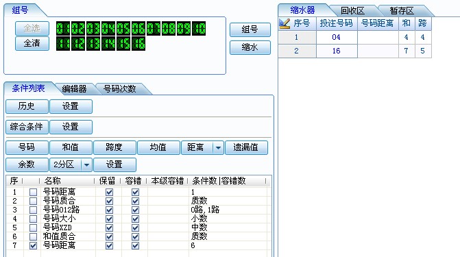
Task: Select result cell 04 in 投注号码 column
Action: point(337,37)
